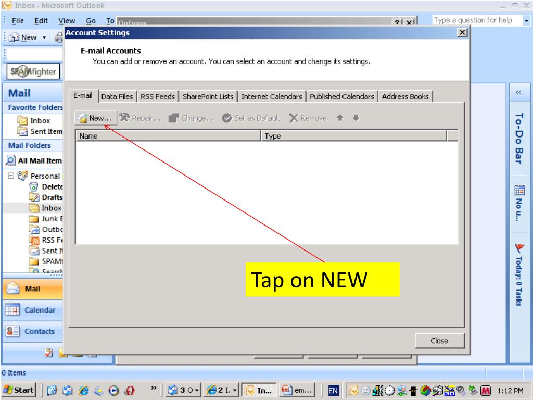Select the Deleted Items folder
533x400 pixels.
point(46,187)
